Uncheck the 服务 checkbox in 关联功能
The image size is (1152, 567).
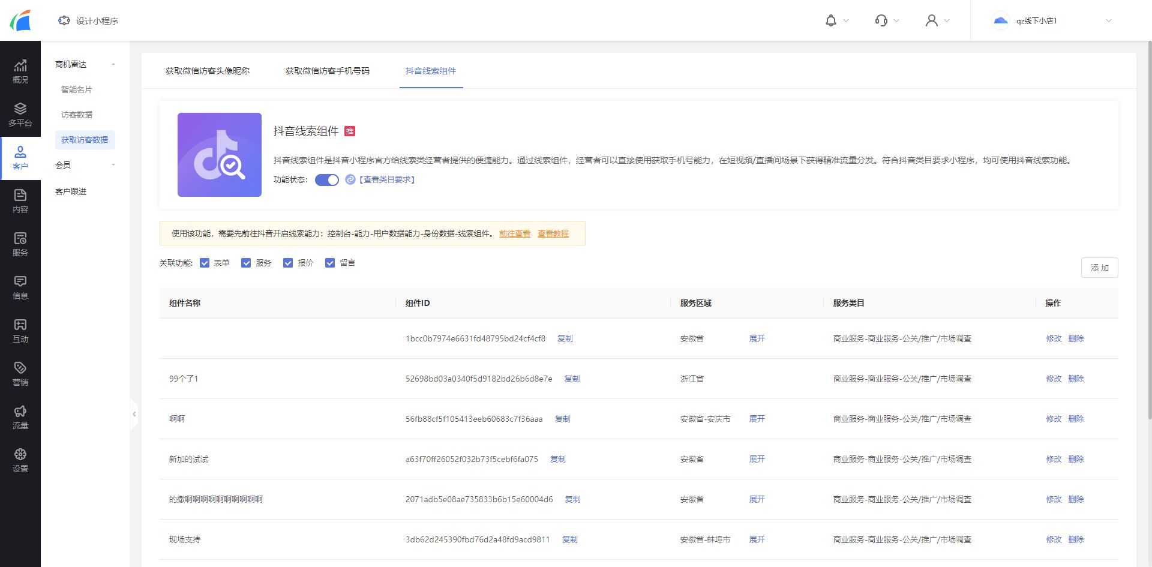coord(246,263)
